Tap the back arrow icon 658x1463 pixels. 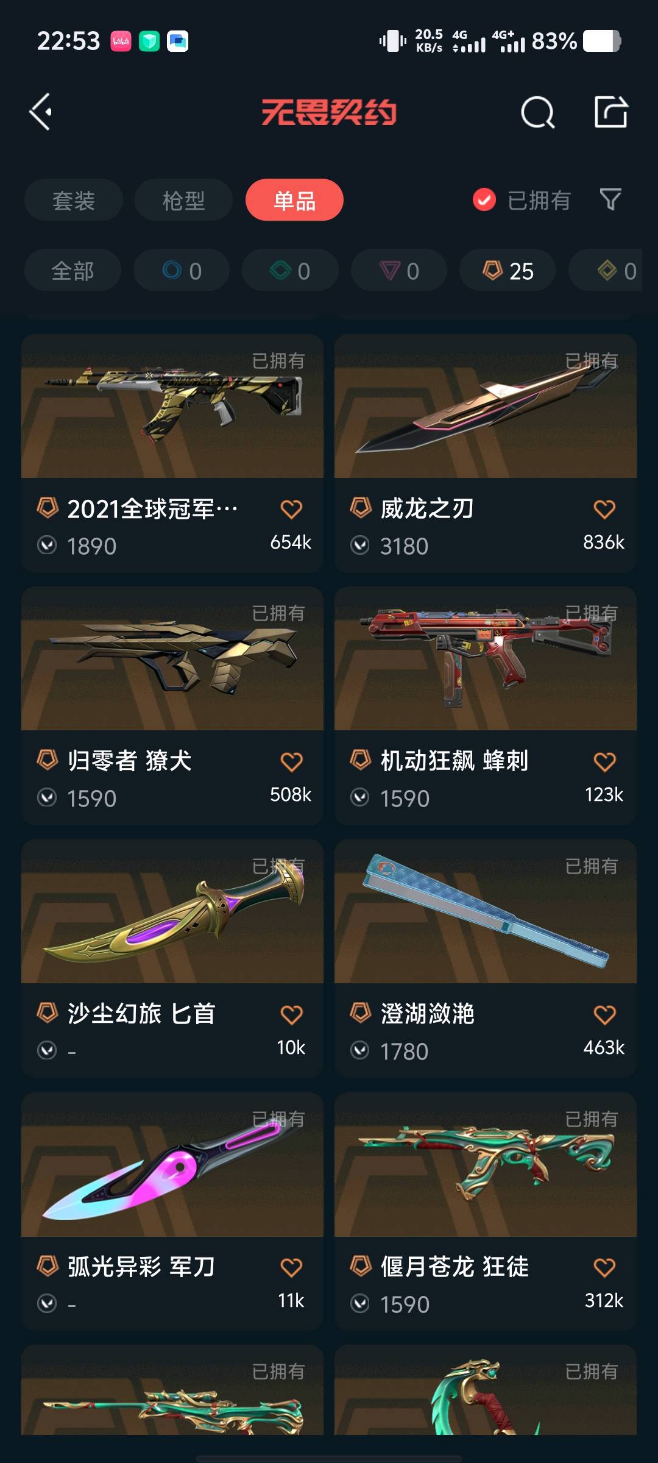click(41, 112)
